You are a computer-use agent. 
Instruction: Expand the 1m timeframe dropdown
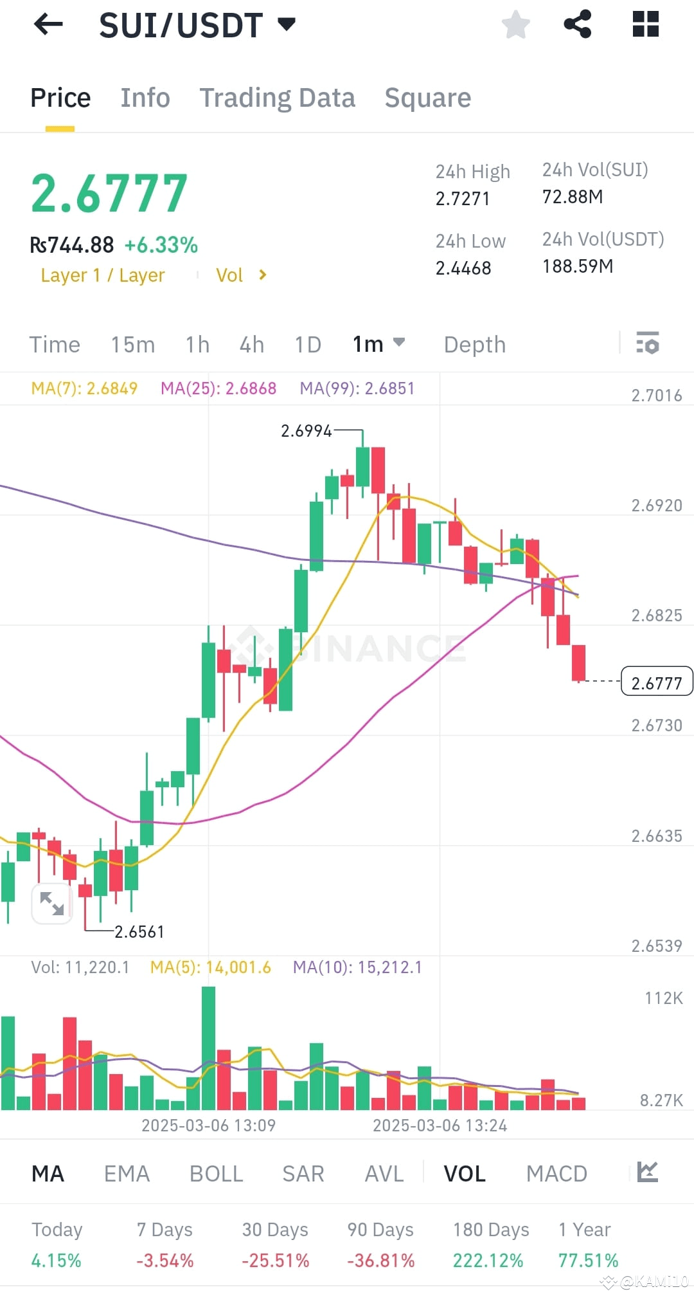(x=379, y=345)
